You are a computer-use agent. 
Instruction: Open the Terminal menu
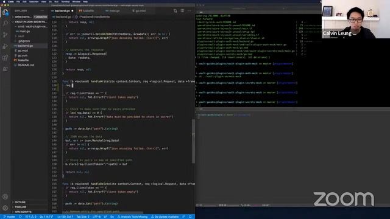[x=65, y=1]
